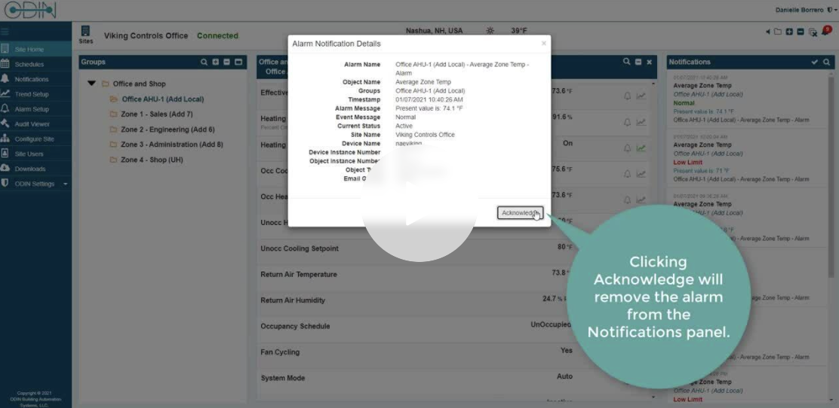Open the Low Limit 71 °F notification

[x=748, y=159]
